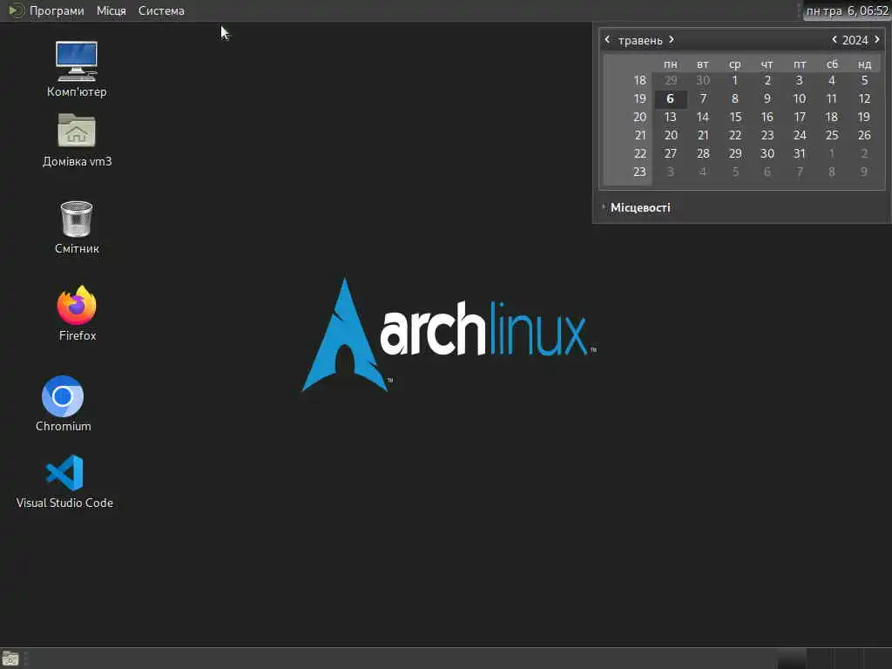Select May 6 in the calendar
The width and height of the screenshot is (892, 669).
pos(670,99)
